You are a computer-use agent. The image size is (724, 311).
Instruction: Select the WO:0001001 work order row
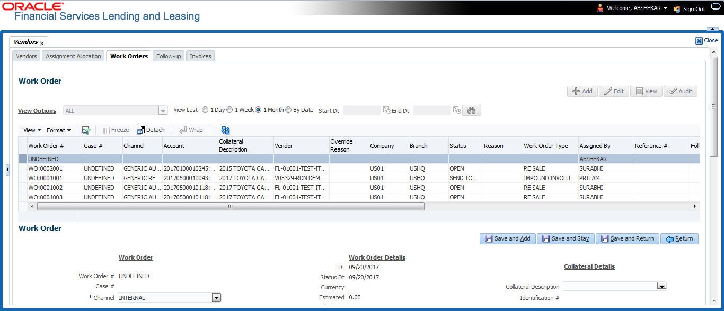click(46, 178)
